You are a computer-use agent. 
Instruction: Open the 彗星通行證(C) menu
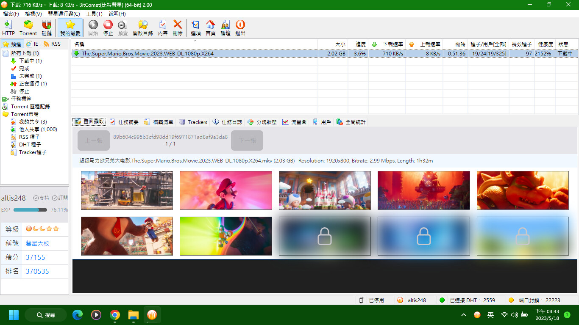[x=64, y=14]
